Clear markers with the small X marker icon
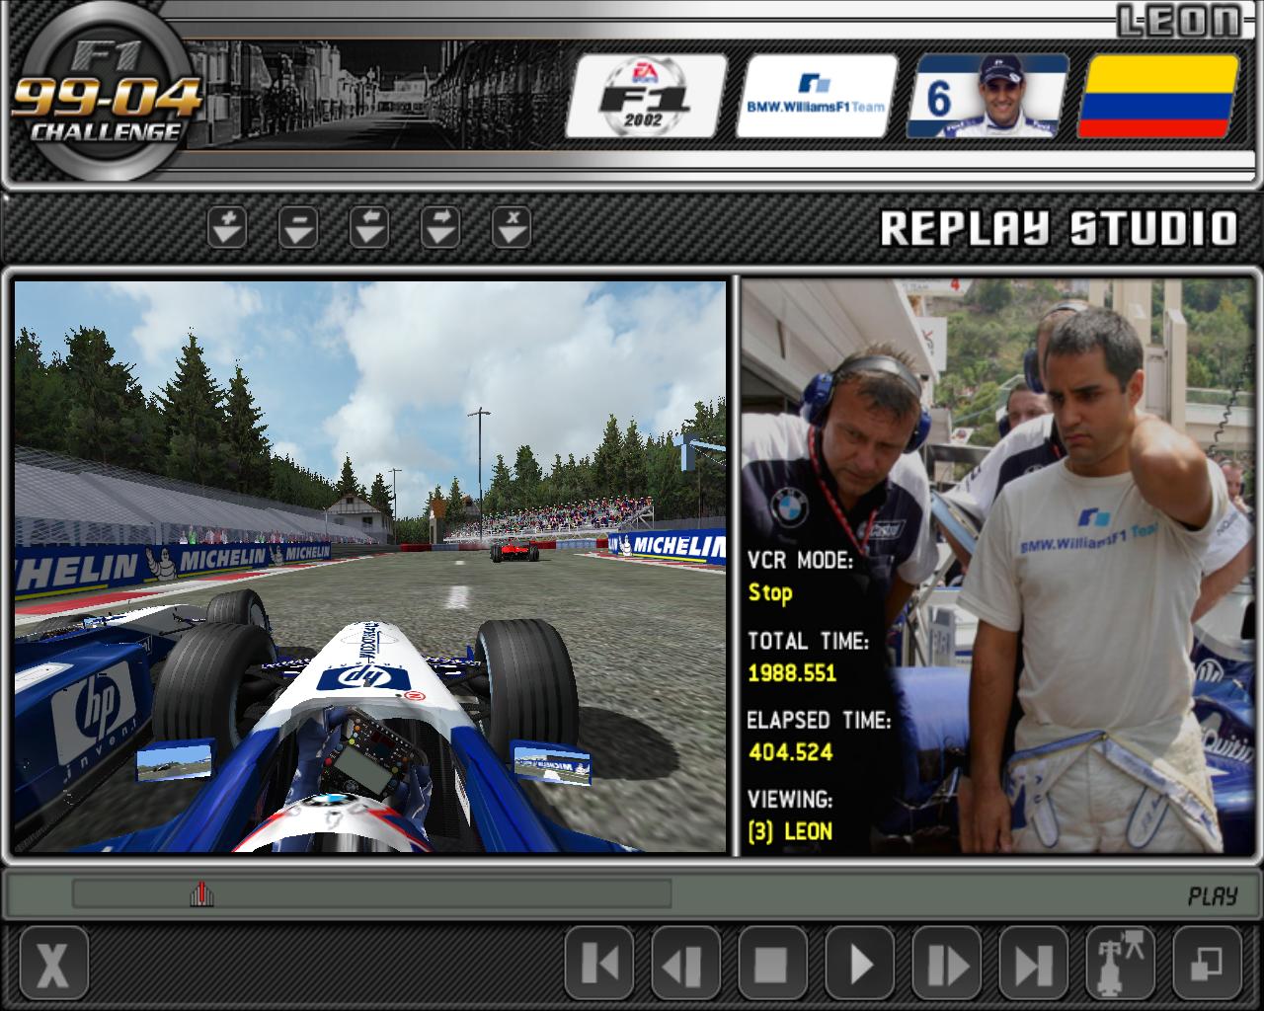Viewport: 1264px width, 1011px height. 512,227
